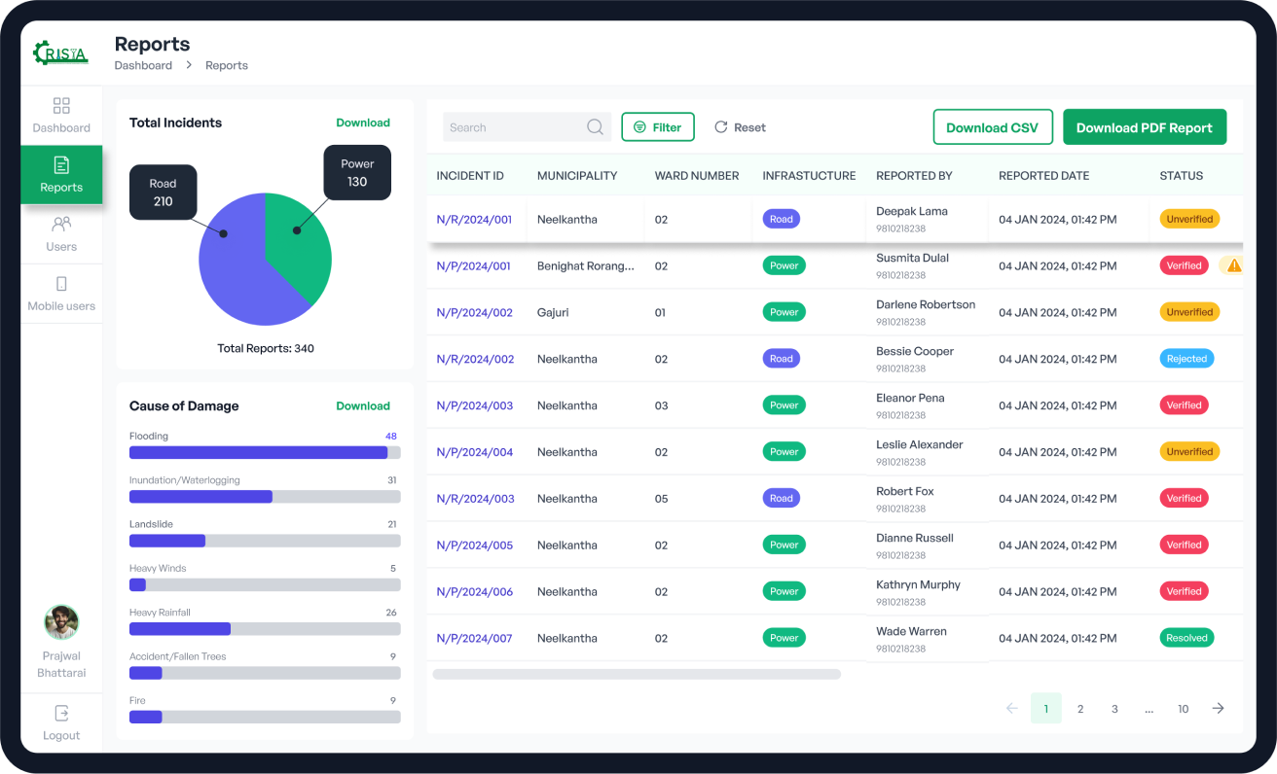Click the RISTA logo
This screenshot has width=1277, height=774.
click(x=60, y=53)
